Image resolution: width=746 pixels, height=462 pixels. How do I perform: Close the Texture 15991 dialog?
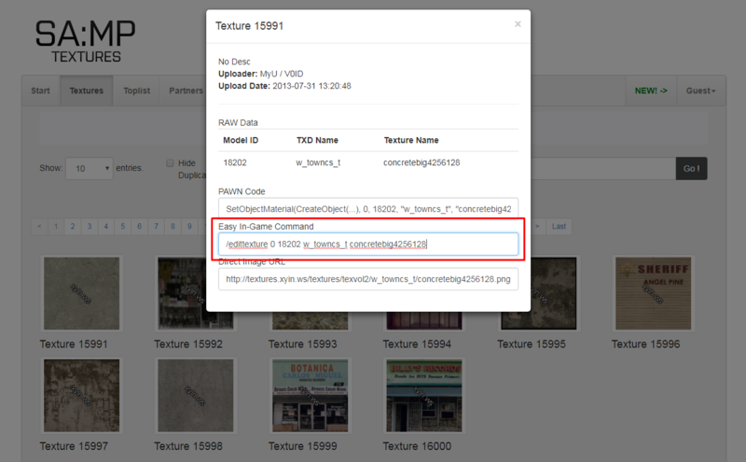(518, 24)
